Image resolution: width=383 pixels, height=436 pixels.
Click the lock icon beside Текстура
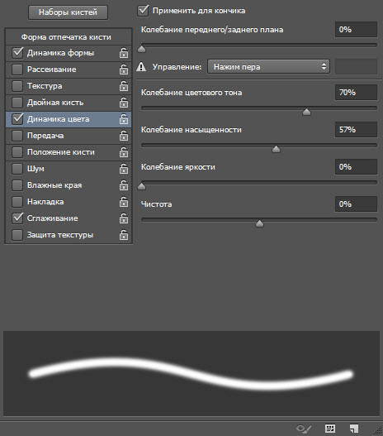point(124,86)
